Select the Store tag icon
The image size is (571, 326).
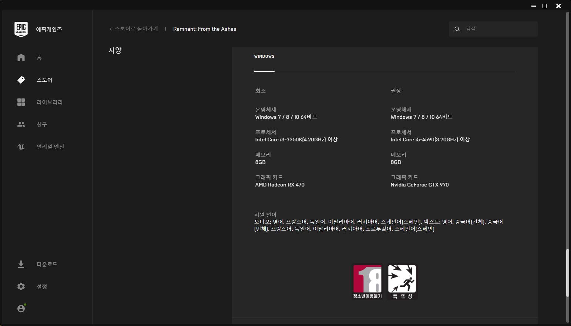point(21,80)
